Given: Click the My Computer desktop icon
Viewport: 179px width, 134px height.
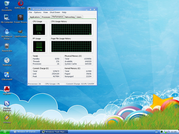Looking at the screenshot, I should 7,19.
